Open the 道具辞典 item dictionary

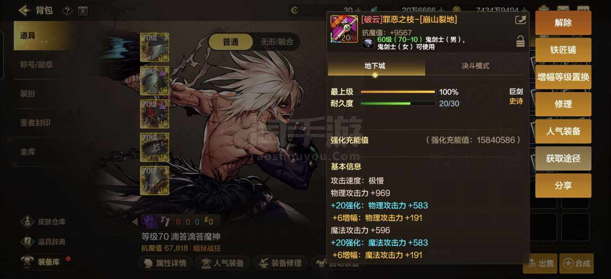point(27,242)
